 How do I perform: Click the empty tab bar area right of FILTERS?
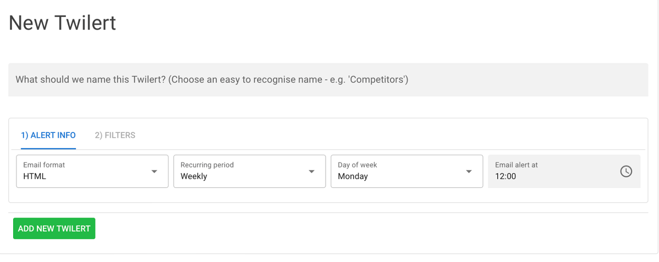pos(384,135)
